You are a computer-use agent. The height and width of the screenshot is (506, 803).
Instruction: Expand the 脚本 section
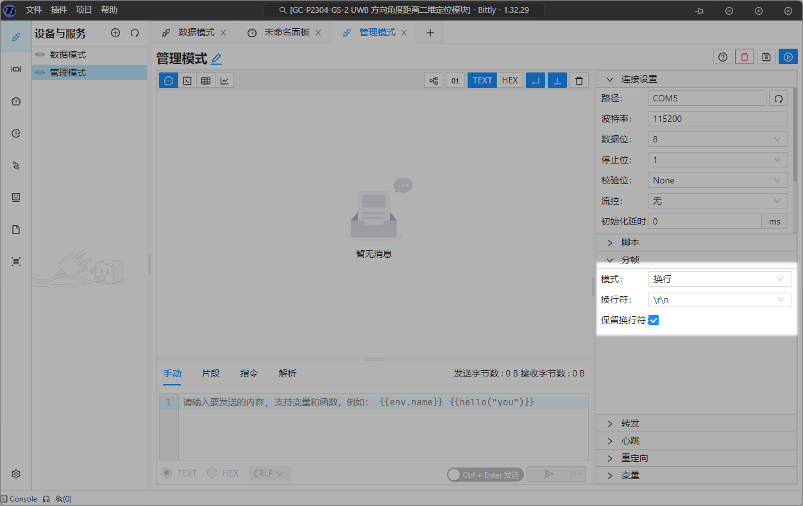(630, 242)
